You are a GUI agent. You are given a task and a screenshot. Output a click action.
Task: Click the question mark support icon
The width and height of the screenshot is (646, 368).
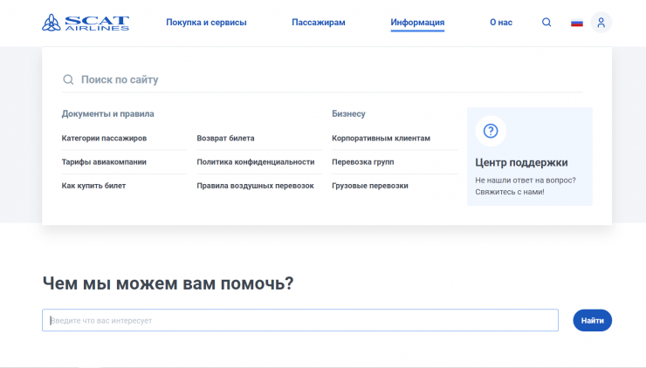coord(491,132)
